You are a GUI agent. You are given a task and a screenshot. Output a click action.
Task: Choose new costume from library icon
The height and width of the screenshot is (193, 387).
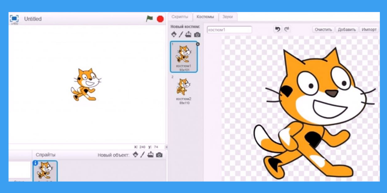point(174,34)
